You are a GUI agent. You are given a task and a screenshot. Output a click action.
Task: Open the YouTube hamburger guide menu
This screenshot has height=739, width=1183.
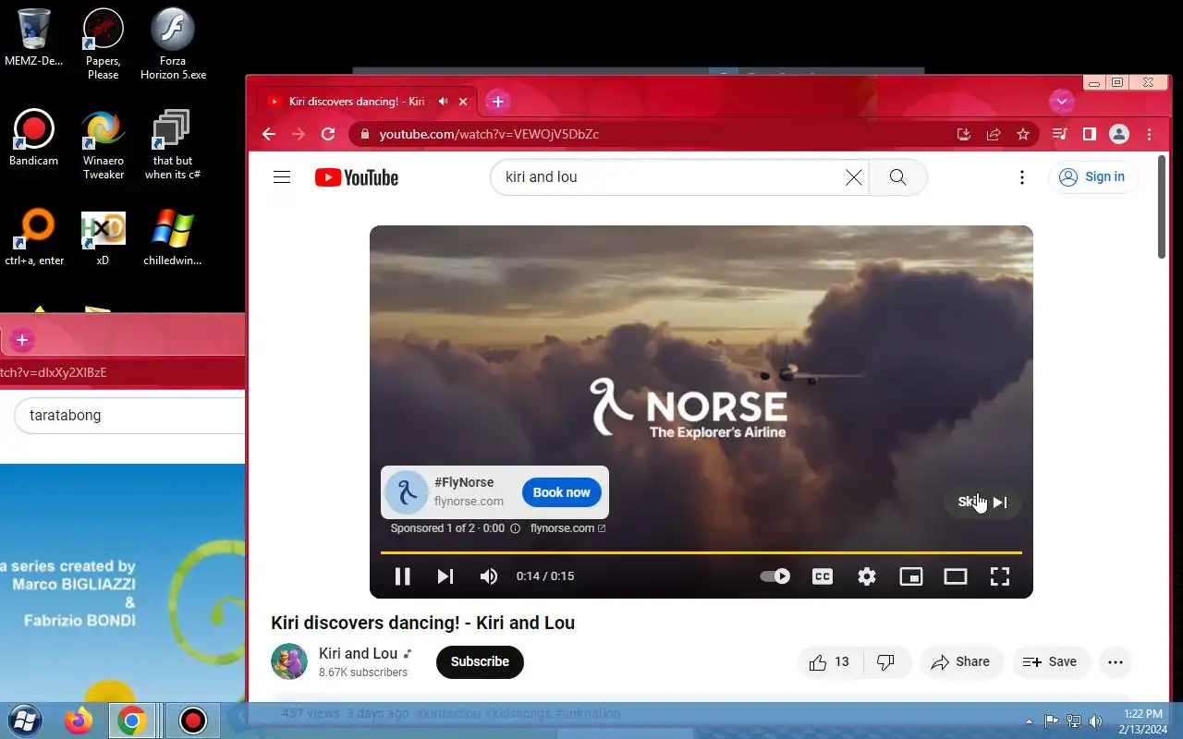[282, 177]
